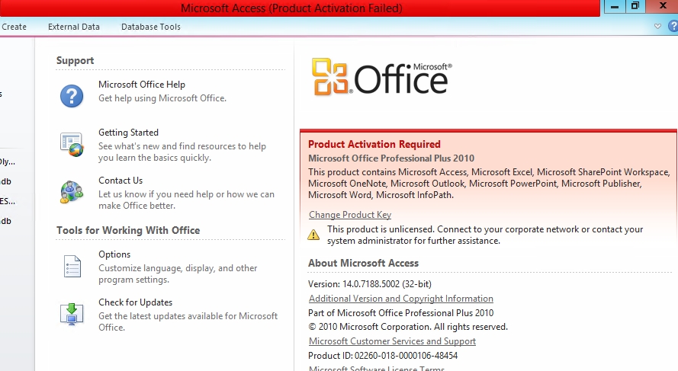Click the Tools for Working With Office heading

coord(128,230)
